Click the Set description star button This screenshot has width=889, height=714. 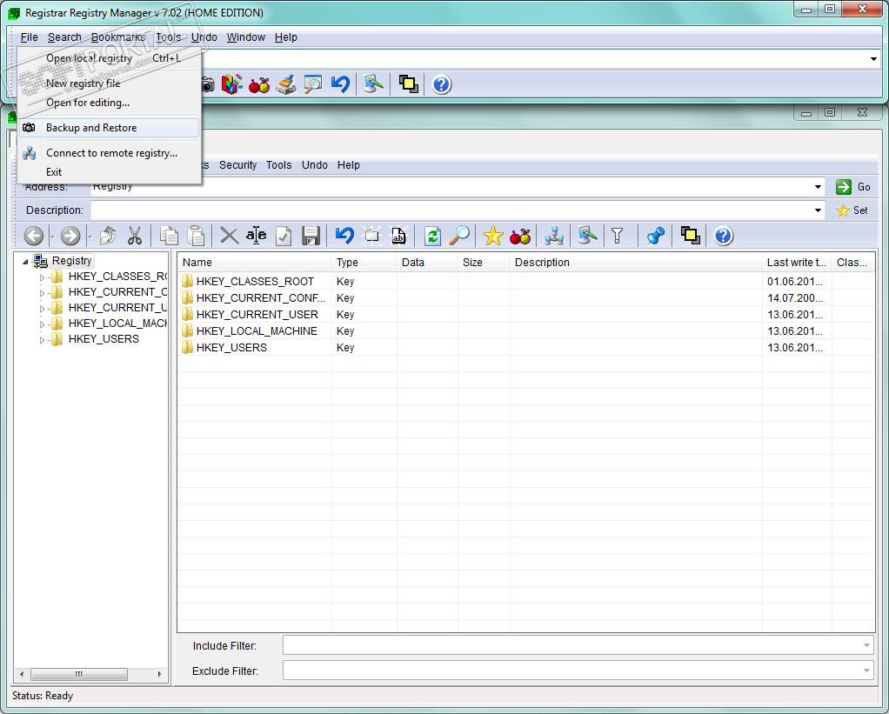tap(852, 210)
